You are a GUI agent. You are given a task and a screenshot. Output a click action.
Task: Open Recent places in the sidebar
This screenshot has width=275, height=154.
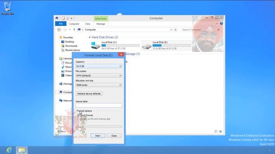(x=73, y=50)
